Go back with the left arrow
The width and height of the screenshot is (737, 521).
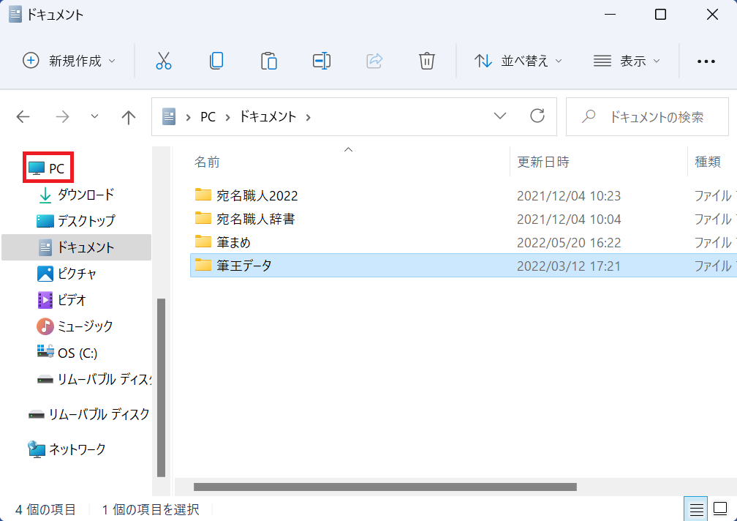[23, 116]
